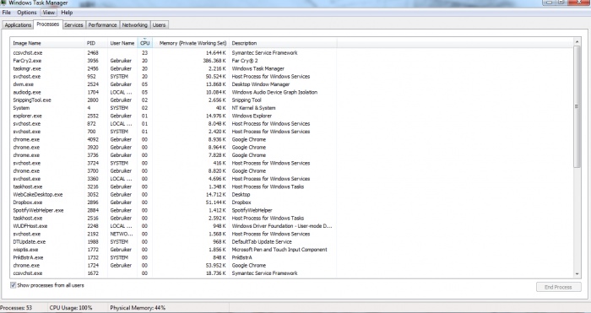Screen dimensions: 591x313
Task: Sort by Description column header
Action: (x=283, y=43)
